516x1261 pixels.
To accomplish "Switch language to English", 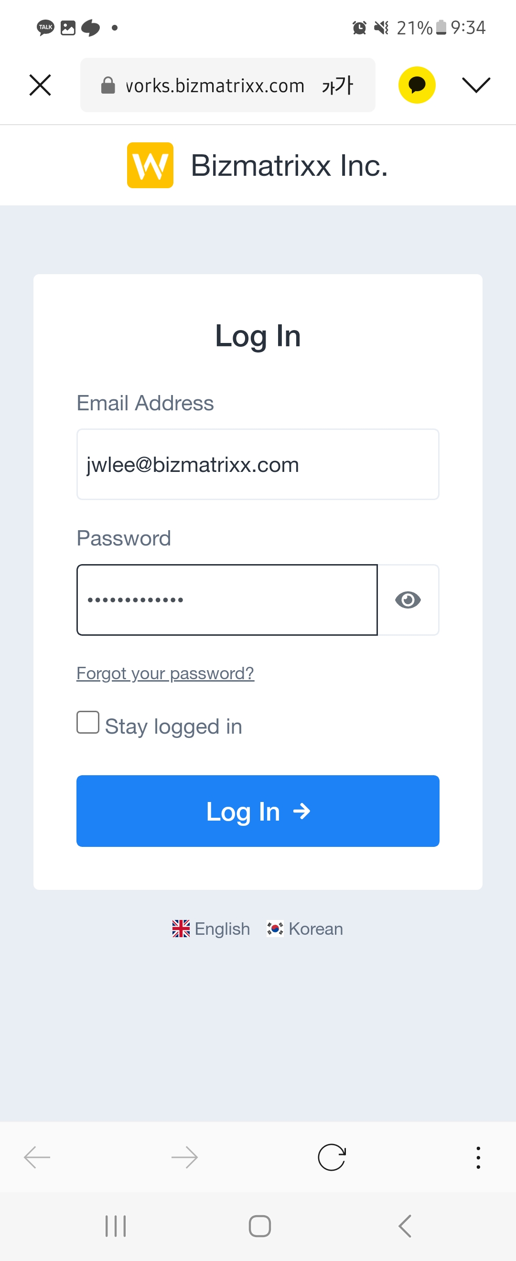I will pos(212,929).
